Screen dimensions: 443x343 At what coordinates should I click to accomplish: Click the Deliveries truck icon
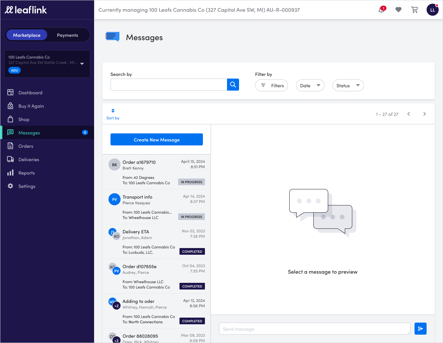click(x=10, y=159)
